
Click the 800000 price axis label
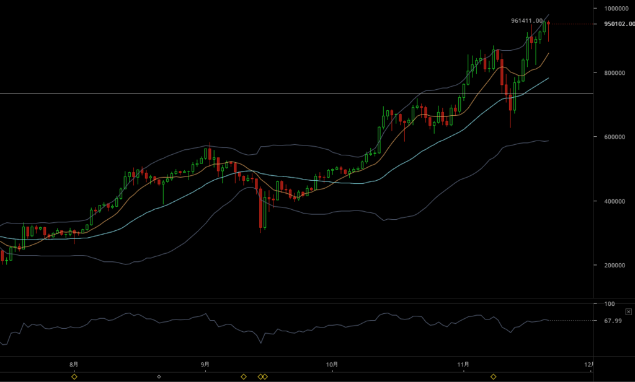click(x=615, y=73)
